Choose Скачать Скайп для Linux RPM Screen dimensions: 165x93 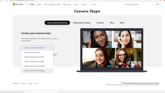pyautogui.click(x=37, y=61)
